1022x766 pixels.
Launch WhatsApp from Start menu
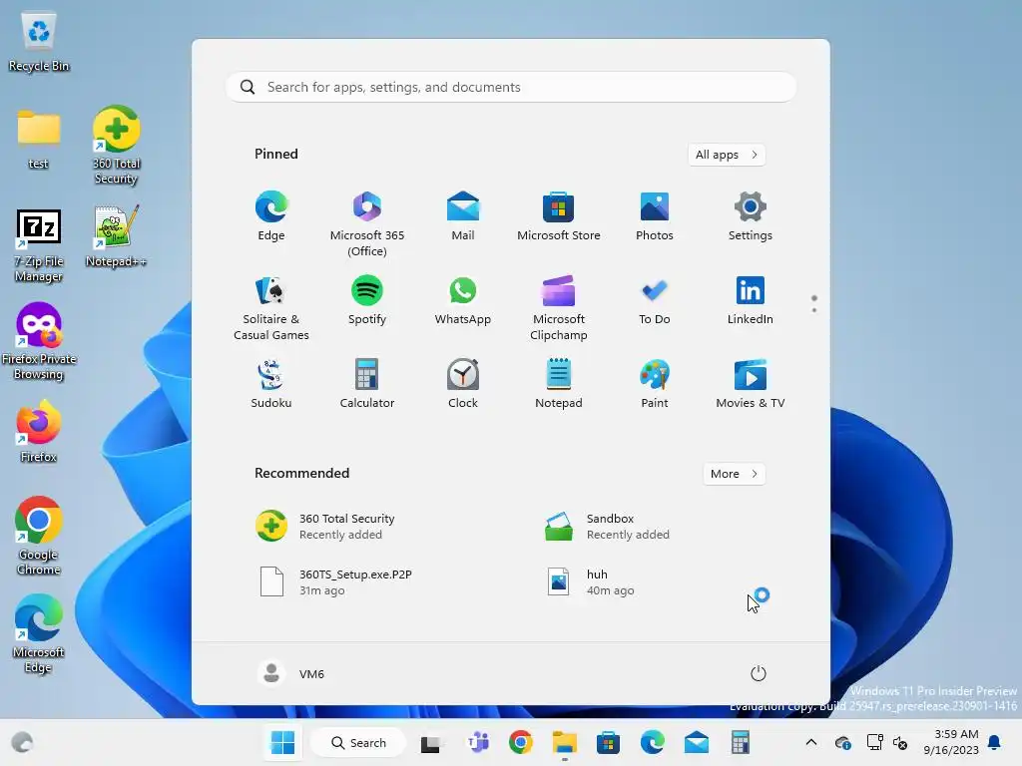tap(463, 300)
